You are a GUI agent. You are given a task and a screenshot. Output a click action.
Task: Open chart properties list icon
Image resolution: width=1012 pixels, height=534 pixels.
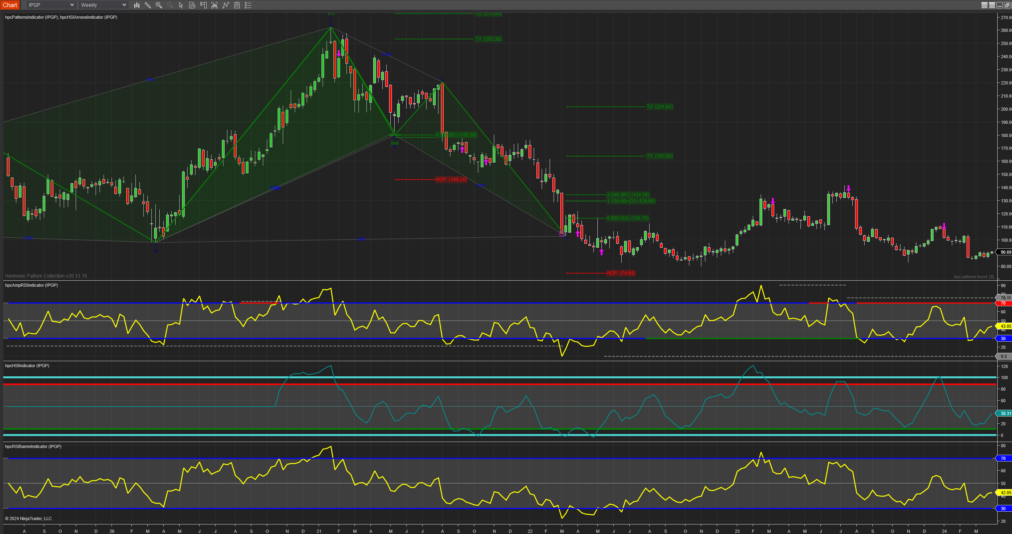[248, 5]
